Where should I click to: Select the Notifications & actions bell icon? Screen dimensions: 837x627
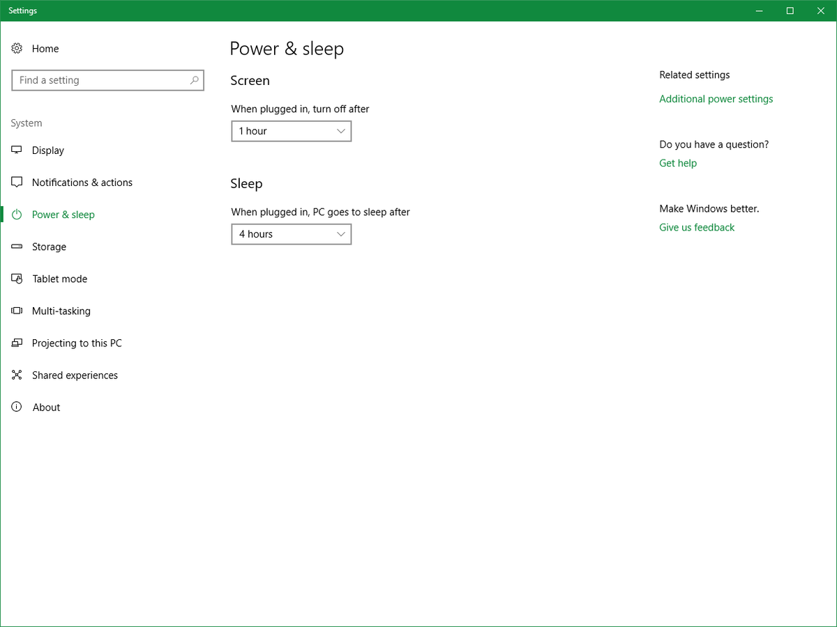[17, 182]
